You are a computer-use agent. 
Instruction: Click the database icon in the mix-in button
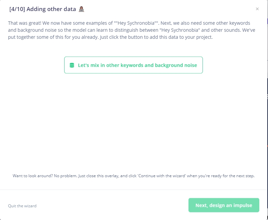(x=72, y=65)
